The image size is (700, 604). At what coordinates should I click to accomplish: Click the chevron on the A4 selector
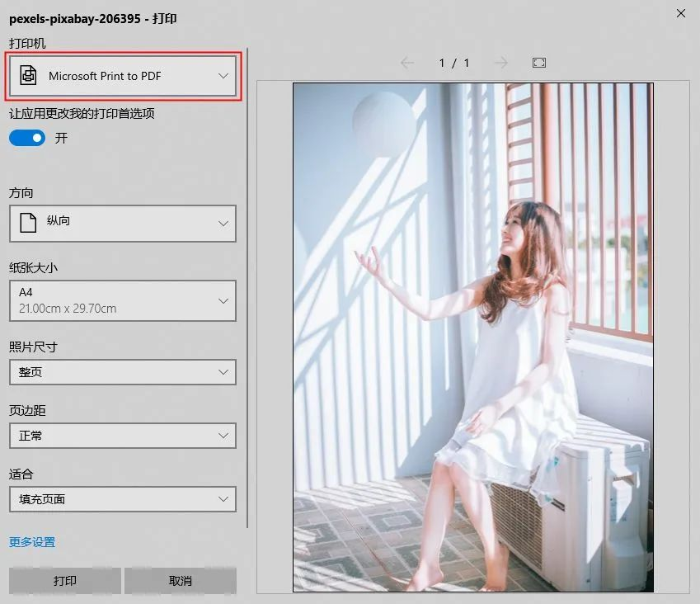tap(222, 301)
